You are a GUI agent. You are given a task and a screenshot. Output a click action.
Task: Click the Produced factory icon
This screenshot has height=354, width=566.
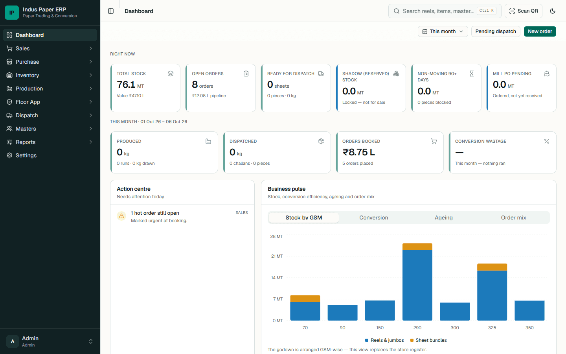[208, 141]
